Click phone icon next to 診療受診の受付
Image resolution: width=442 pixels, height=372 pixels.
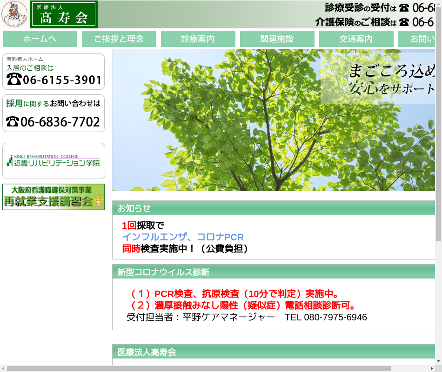[x=404, y=8]
